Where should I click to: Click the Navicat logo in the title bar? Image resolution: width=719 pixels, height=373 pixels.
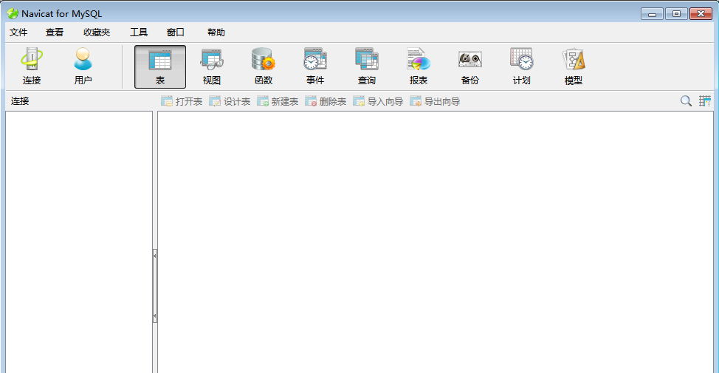pos(13,14)
